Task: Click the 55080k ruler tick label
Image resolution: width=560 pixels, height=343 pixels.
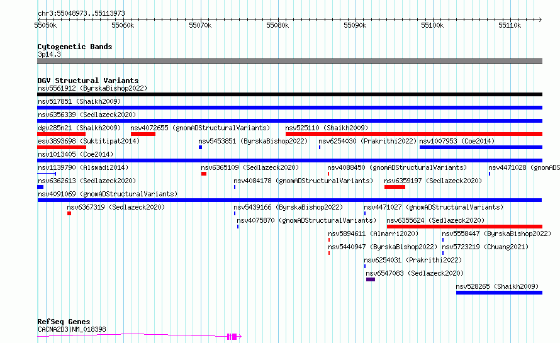Action: click(x=277, y=25)
